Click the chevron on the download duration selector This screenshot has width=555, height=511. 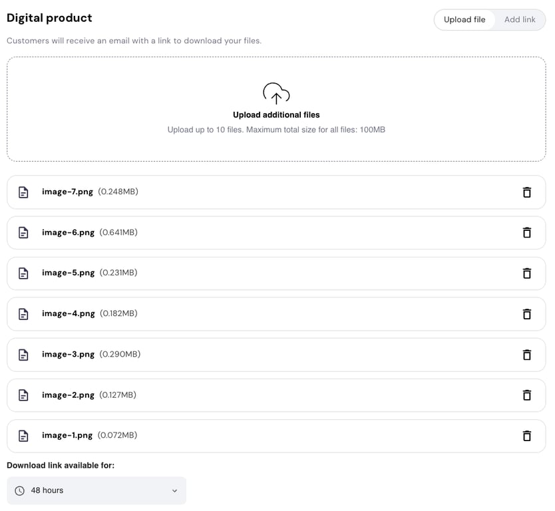tap(174, 490)
